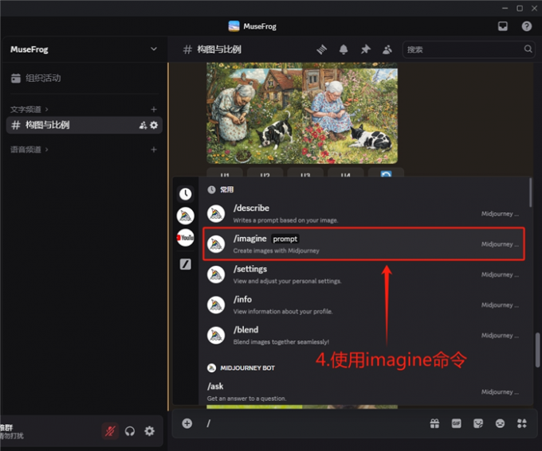
Task: Click the message input box
Action: pyautogui.click(x=311, y=423)
